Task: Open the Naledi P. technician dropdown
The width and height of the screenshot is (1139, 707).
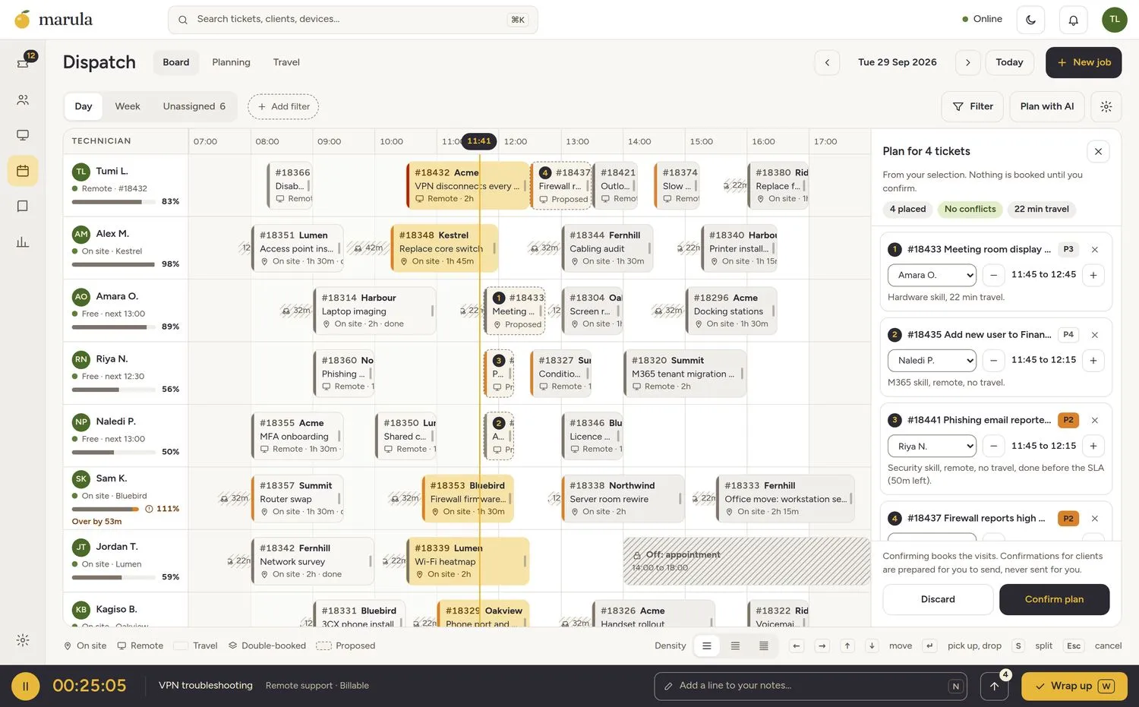Action: pyautogui.click(x=932, y=361)
